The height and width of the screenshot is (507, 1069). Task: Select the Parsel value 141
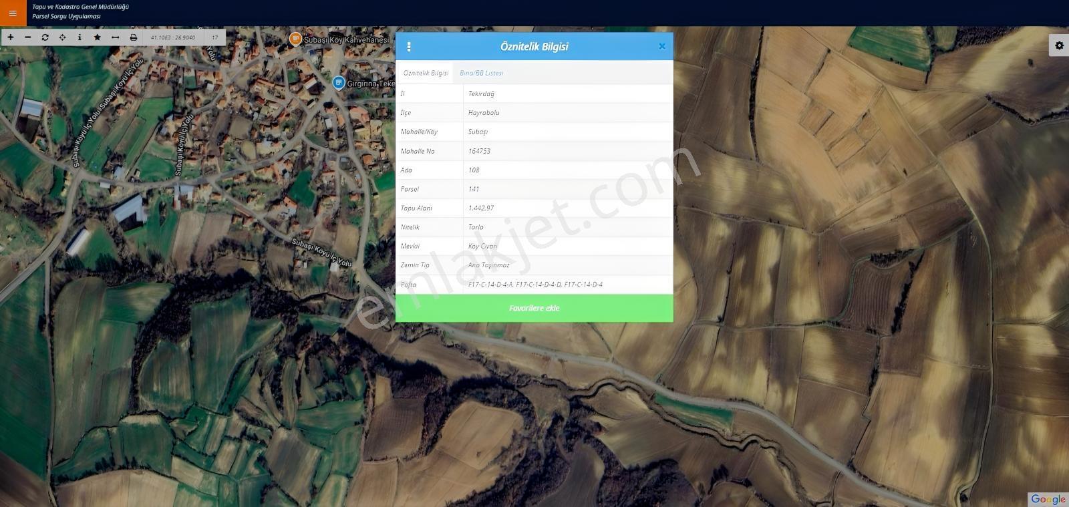pos(474,189)
